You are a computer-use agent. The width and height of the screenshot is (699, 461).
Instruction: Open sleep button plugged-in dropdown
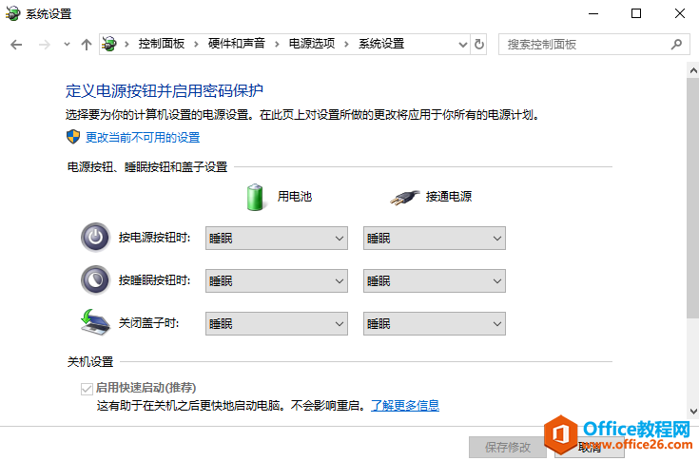[x=435, y=280]
